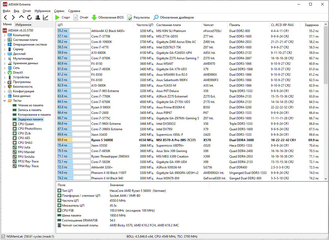The width and height of the screenshot is (329, 240).
Task: Expand the Системная плата tree node
Action: (5, 40)
